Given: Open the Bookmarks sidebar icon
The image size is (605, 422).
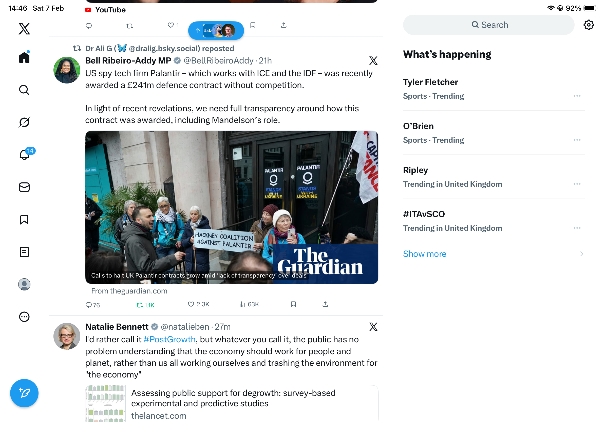Looking at the screenshot, I should click(x=24, y=219).
